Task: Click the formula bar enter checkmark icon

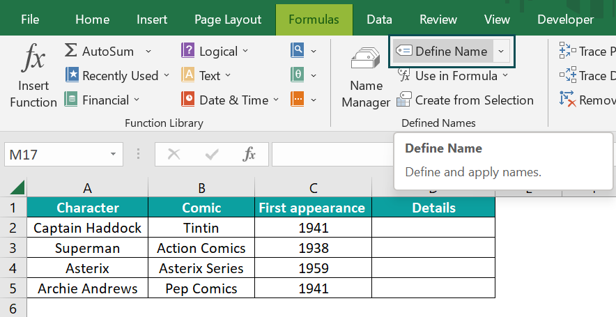Action: coord(212,155)
